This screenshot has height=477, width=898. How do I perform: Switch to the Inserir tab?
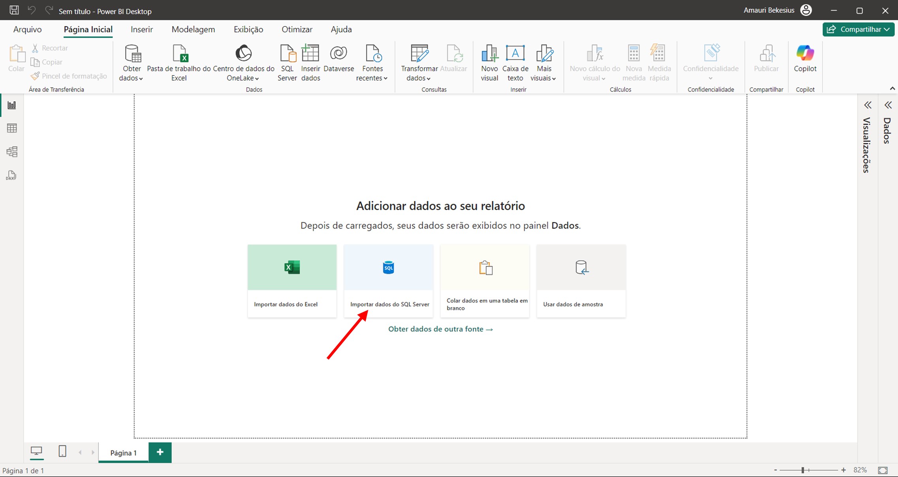point(142,29)
